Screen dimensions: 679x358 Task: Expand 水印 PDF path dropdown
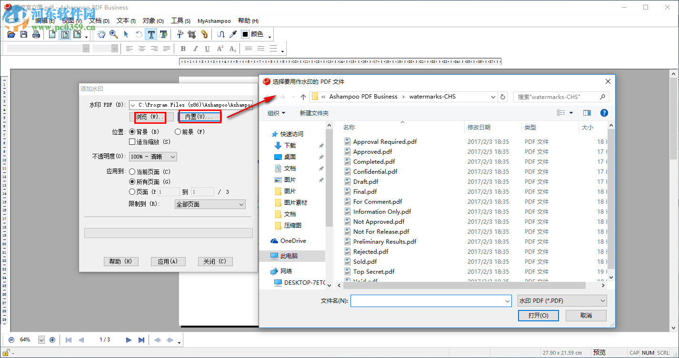pyautogui.click(x=133, y=105)
